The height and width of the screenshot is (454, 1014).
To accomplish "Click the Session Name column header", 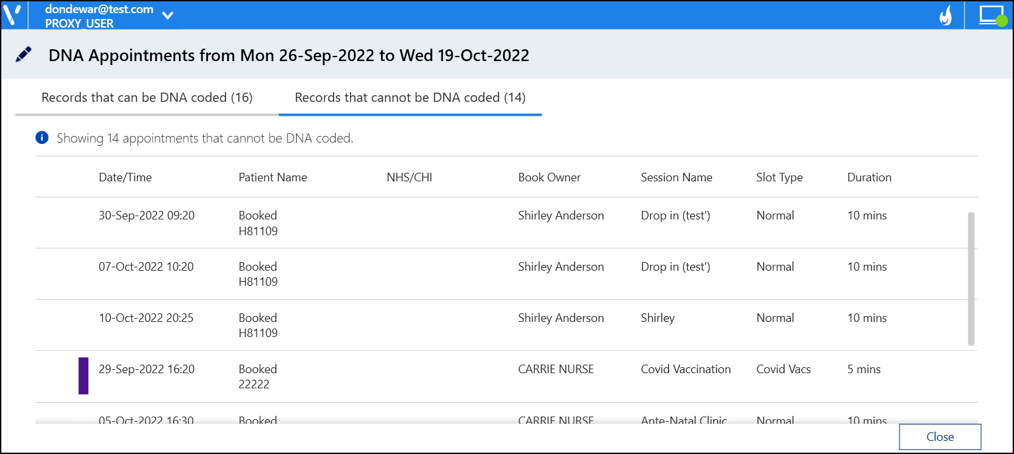I will click(676, 177).
